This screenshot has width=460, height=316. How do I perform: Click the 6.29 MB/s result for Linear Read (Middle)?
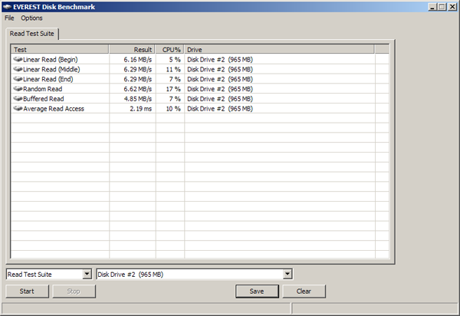point(137,69)
